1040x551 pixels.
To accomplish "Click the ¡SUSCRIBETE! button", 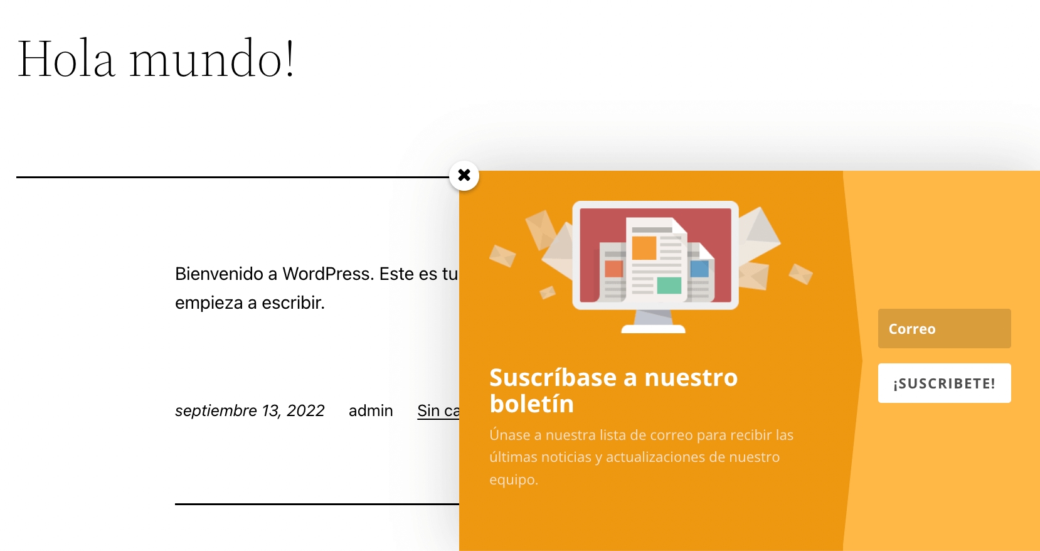I will [944, 383].
